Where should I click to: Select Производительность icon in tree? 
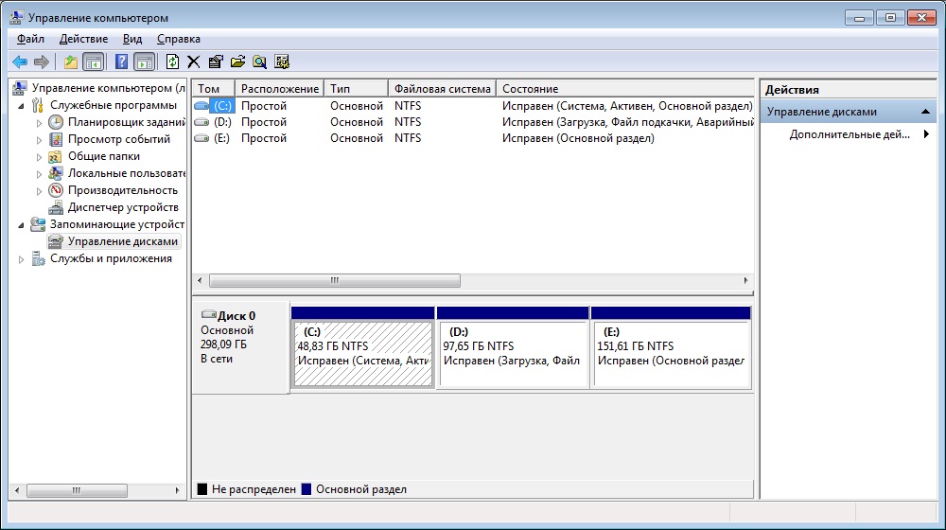point(56,190)
